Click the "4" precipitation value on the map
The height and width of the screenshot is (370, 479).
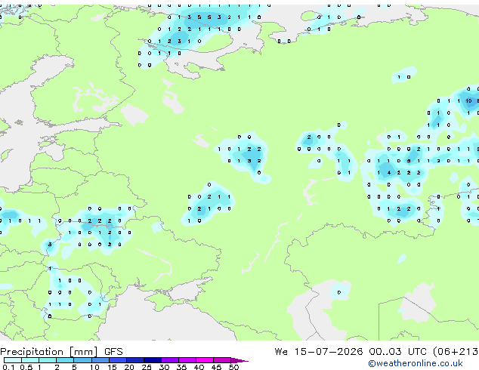389,173
